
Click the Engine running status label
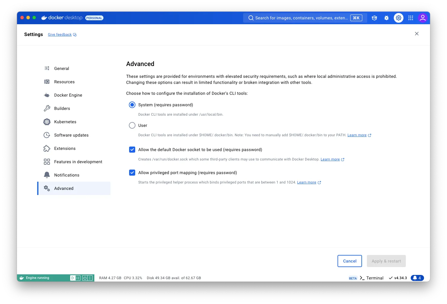[x=38, y=278]
